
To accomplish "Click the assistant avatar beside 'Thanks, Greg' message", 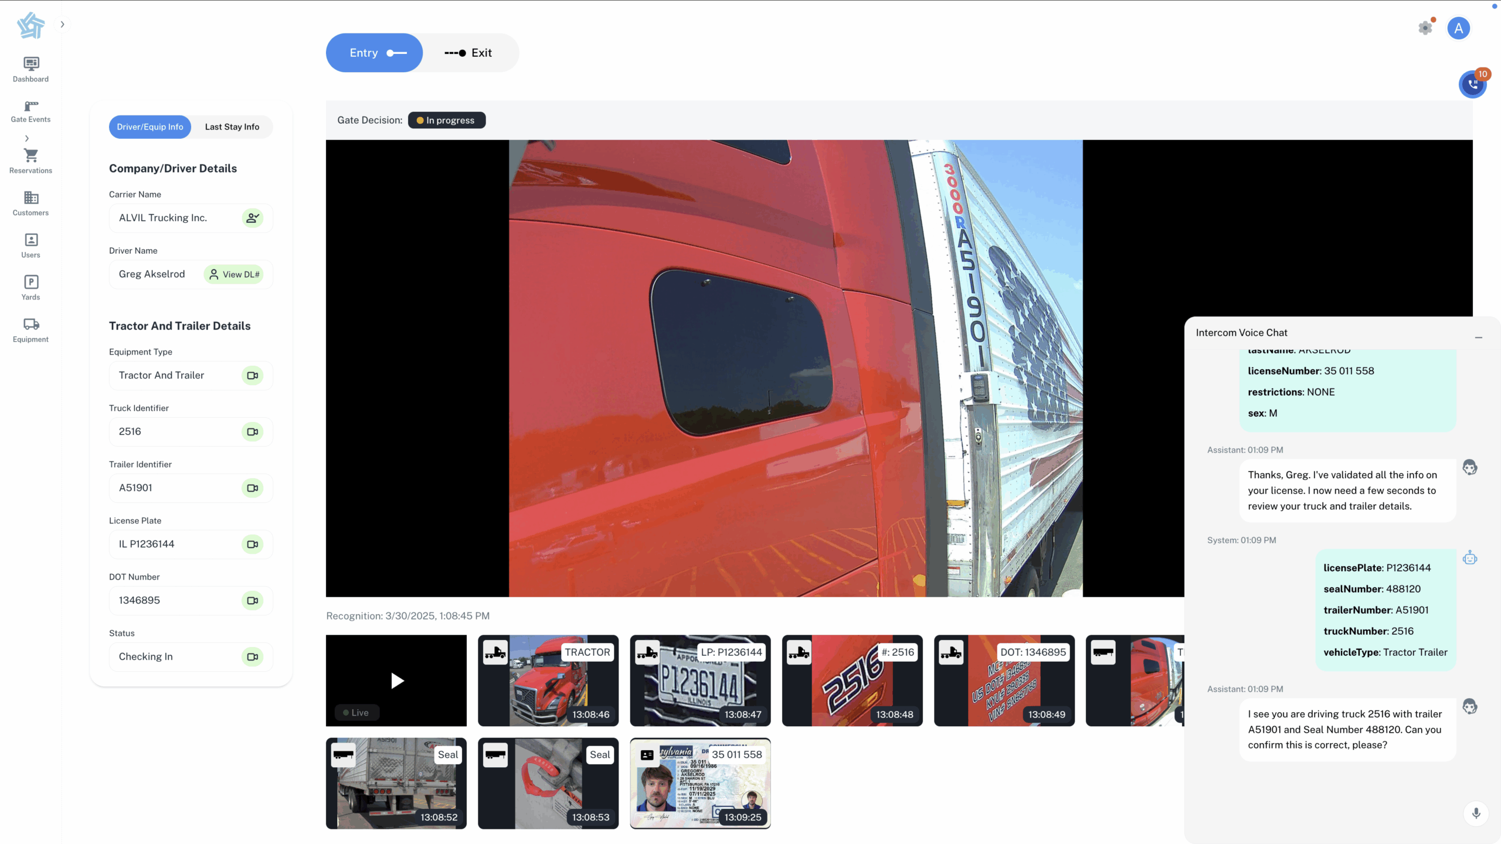I will click(x=1469, y=468).
